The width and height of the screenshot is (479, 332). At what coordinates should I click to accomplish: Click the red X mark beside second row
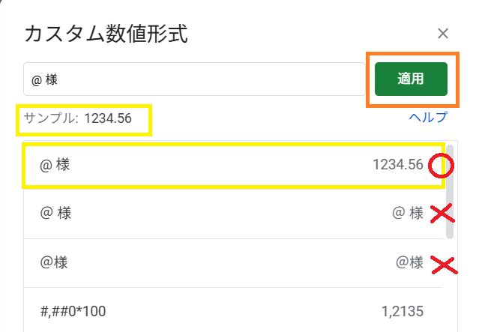click(442, 214)
